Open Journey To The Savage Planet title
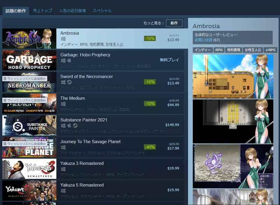 90,142
